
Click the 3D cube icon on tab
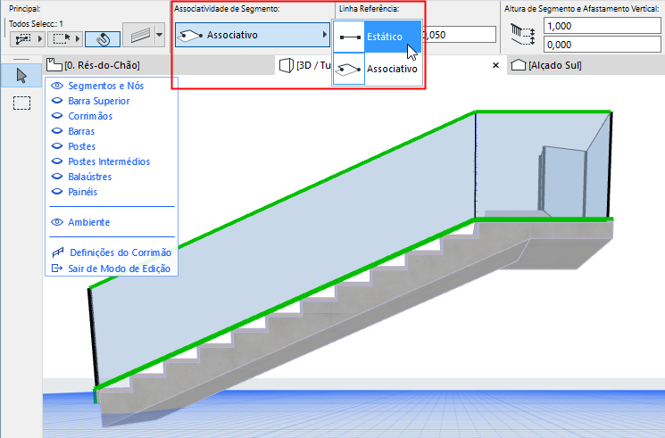point(287,65)
